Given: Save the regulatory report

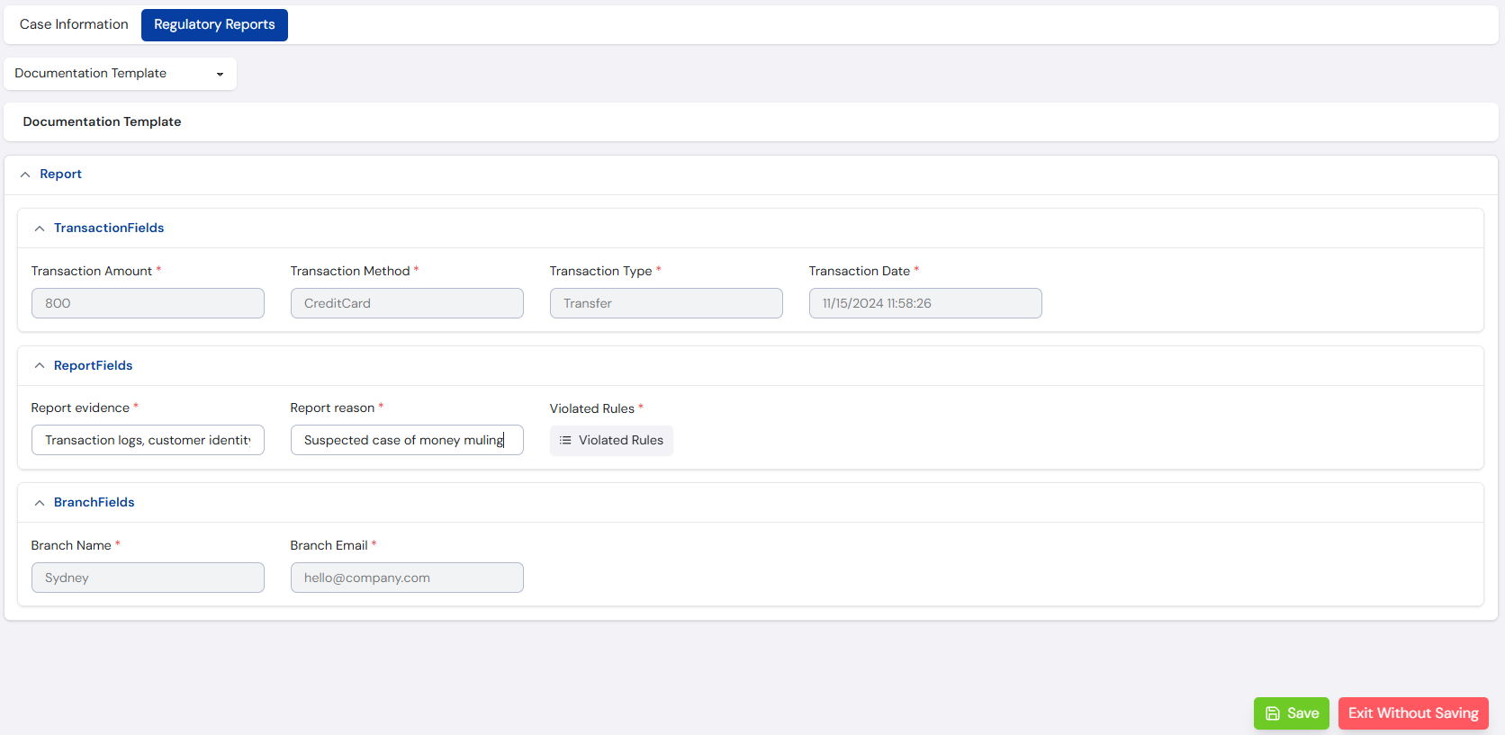Looking at the screenshot, I should pyautogui.click(x=1292, y=713).
